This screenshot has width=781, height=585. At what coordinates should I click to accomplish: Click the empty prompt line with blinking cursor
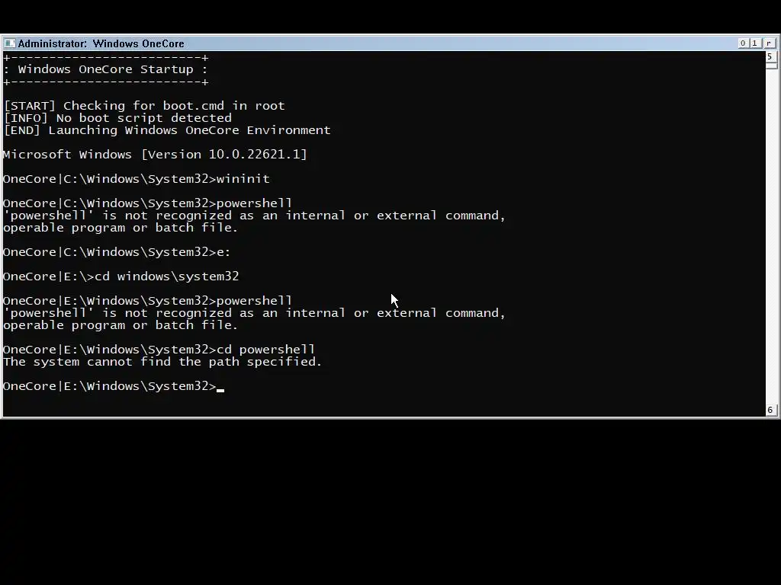coord(114,386)
